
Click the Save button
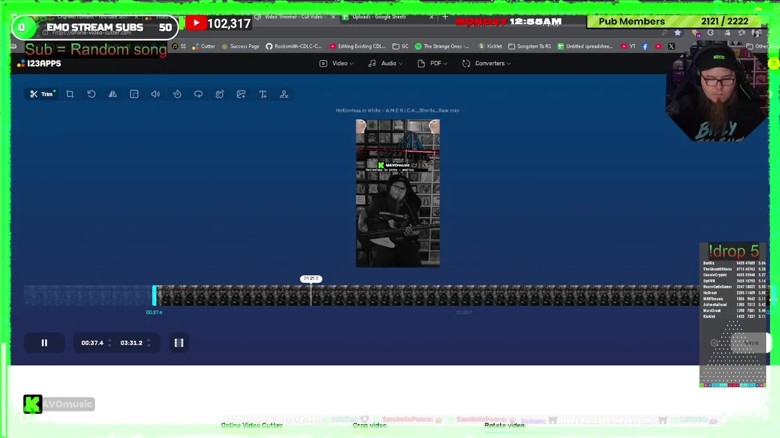751,343
